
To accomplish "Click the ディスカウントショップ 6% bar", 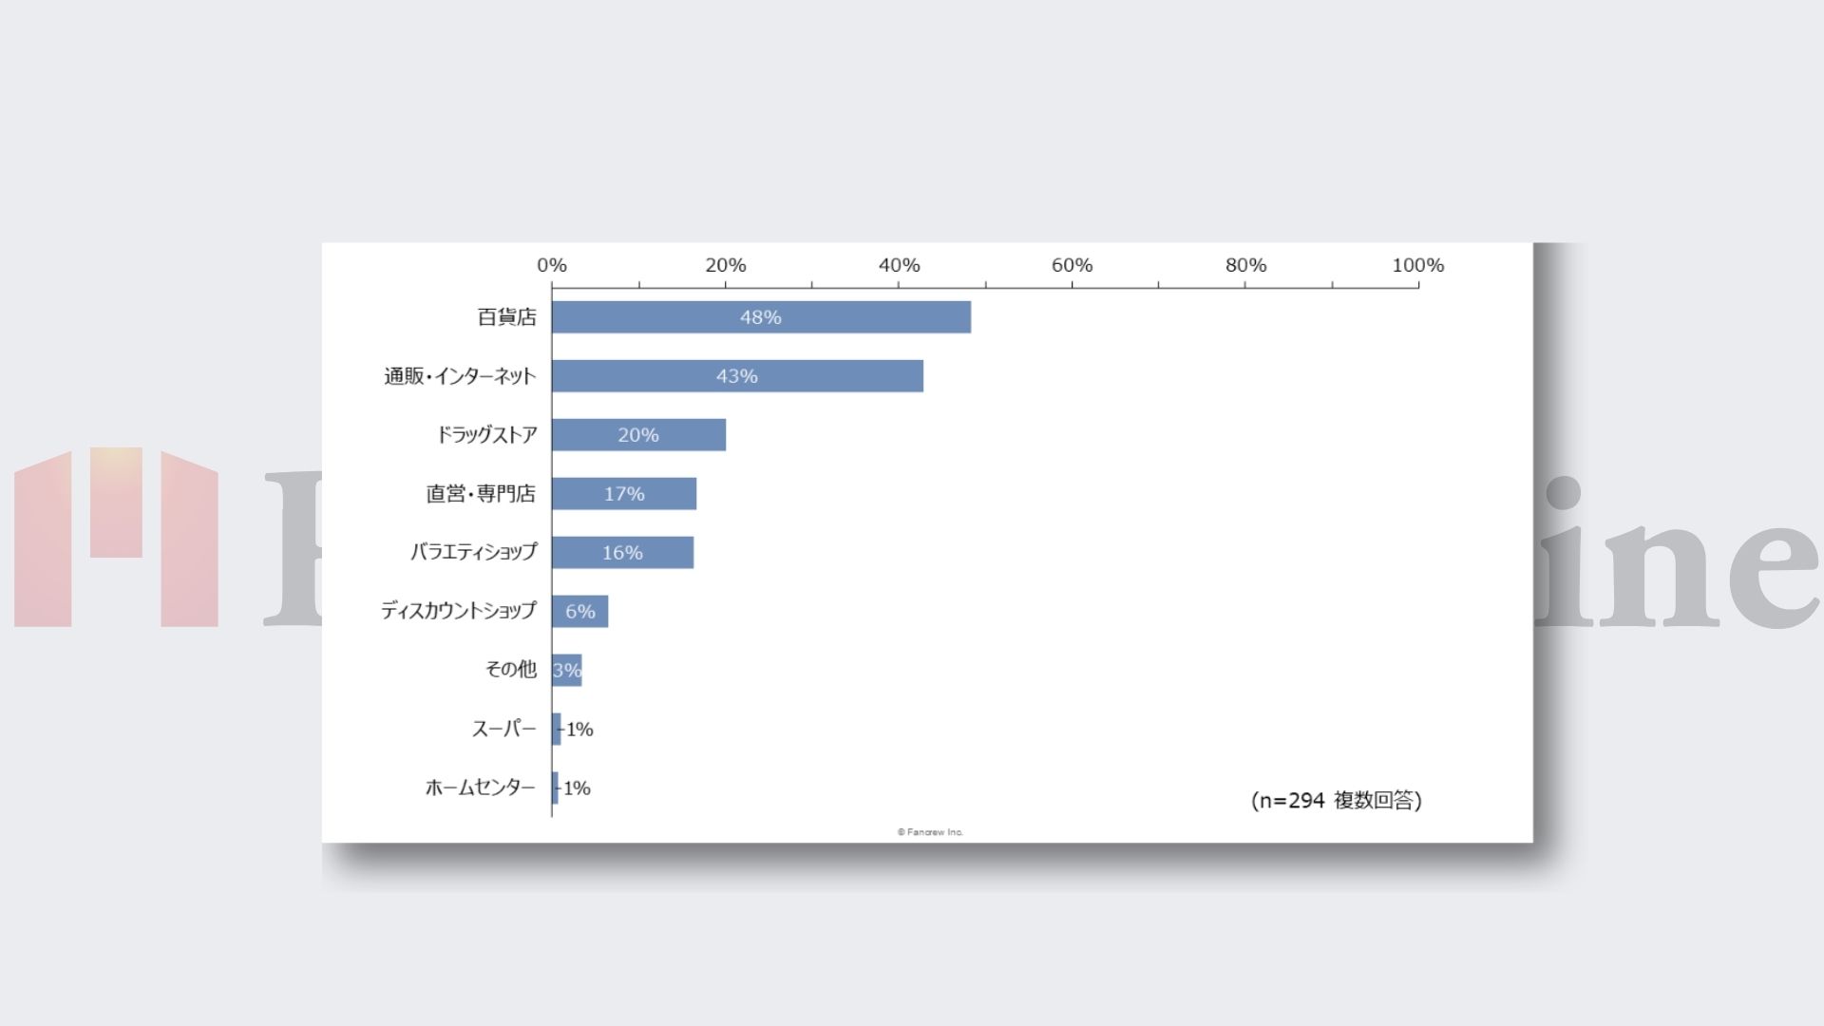I will 579,612.
